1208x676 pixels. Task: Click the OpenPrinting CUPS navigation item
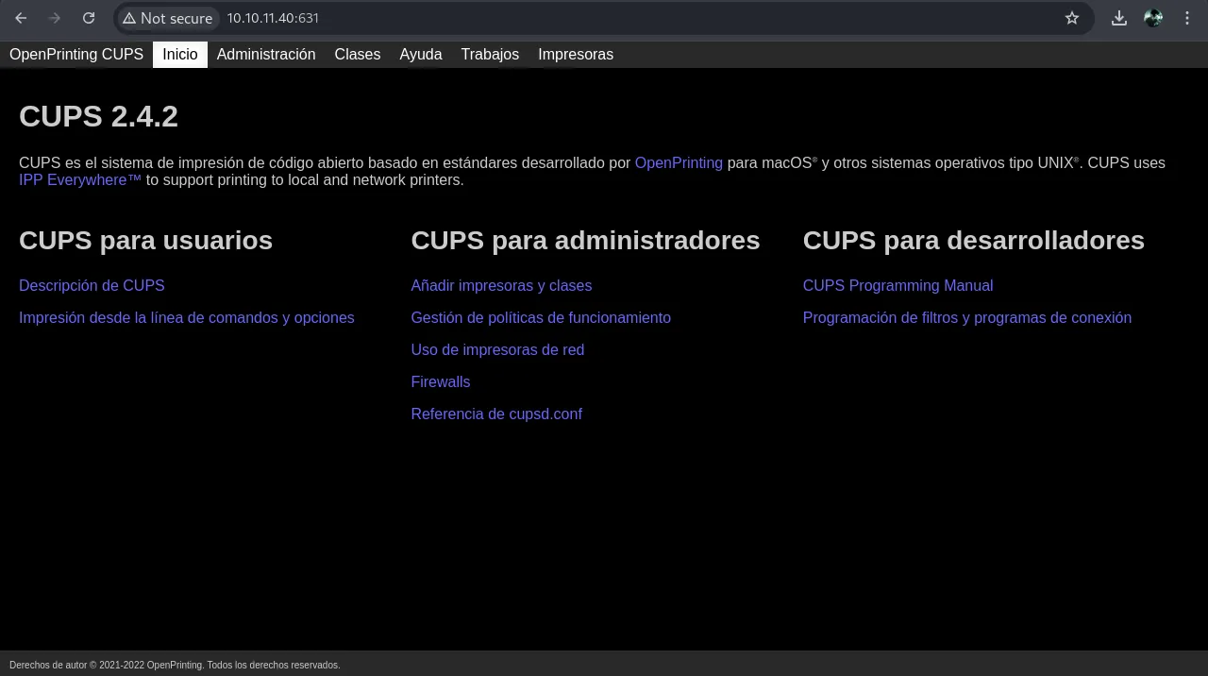(x=76, y=55)
